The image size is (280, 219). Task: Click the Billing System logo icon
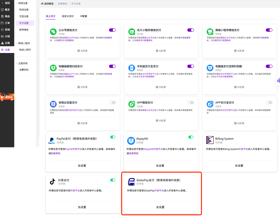coord(210,140)
